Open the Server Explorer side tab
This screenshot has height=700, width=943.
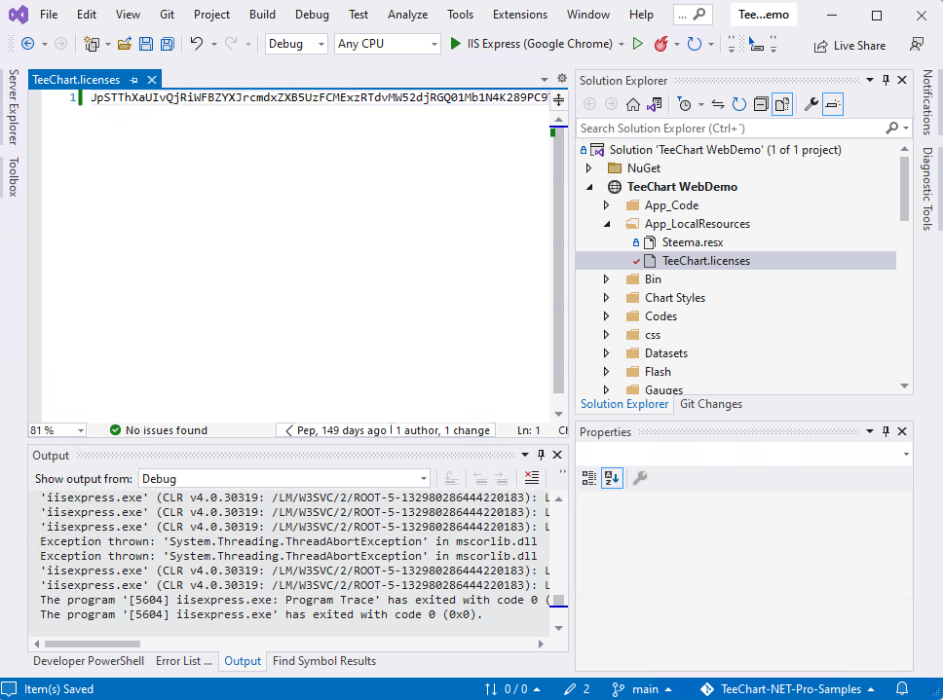pos(14,107)
